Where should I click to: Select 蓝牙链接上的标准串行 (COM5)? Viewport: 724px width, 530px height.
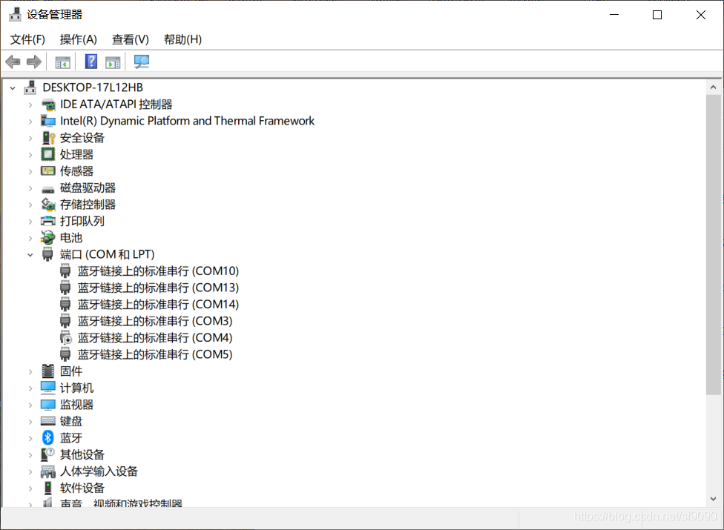point(155,354)
